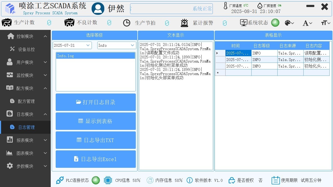Expand the 用户模块 menu group
Screen dimensions: 333x187
pos(45,62)
